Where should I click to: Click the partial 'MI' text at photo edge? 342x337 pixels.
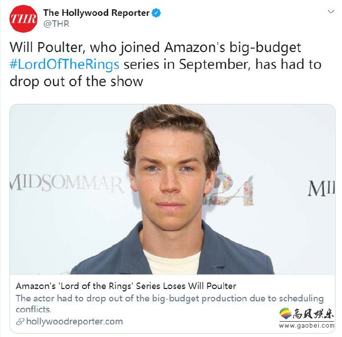pos(321,189)
